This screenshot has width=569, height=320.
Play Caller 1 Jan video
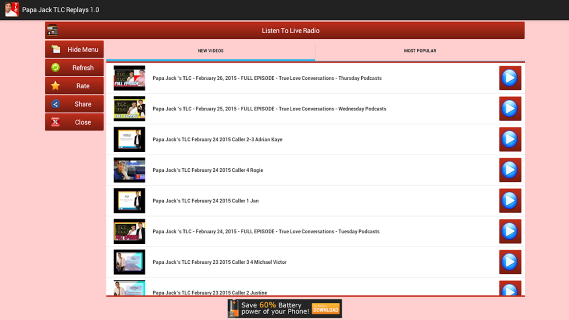tap(510, 200)
